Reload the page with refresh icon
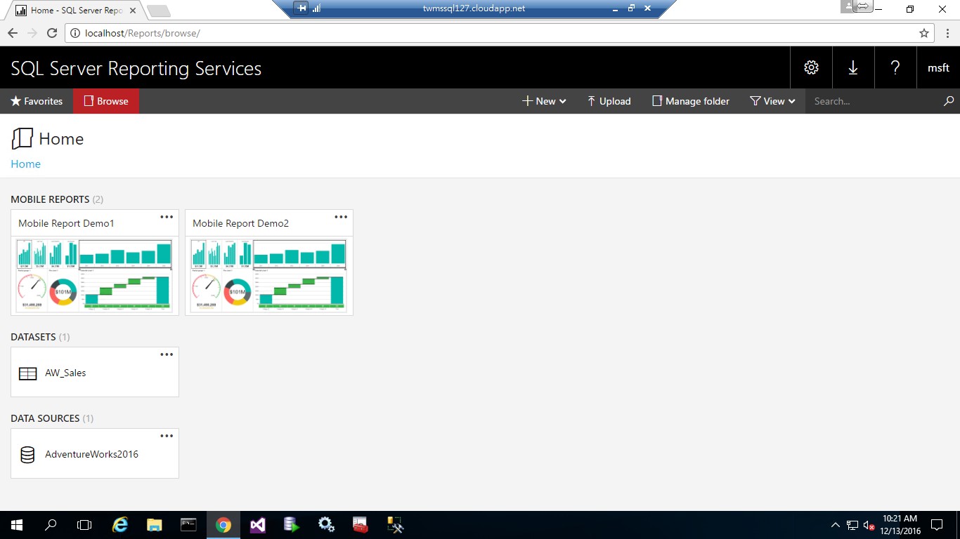Image resolution: width=960 pixels, height=539 pixels. point(51,33)
